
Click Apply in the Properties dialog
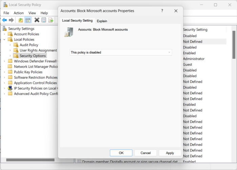170,153
